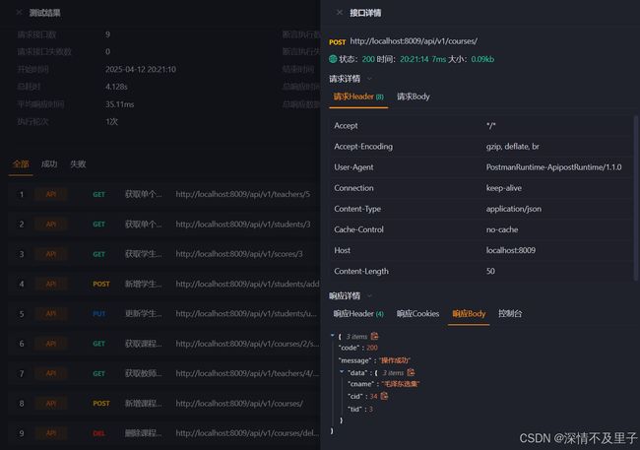Close the 接口详情 panel

[339, 13]
